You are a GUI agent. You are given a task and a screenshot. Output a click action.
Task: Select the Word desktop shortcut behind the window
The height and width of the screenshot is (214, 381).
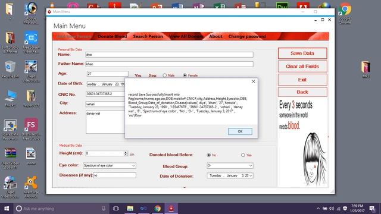point(177,5)
